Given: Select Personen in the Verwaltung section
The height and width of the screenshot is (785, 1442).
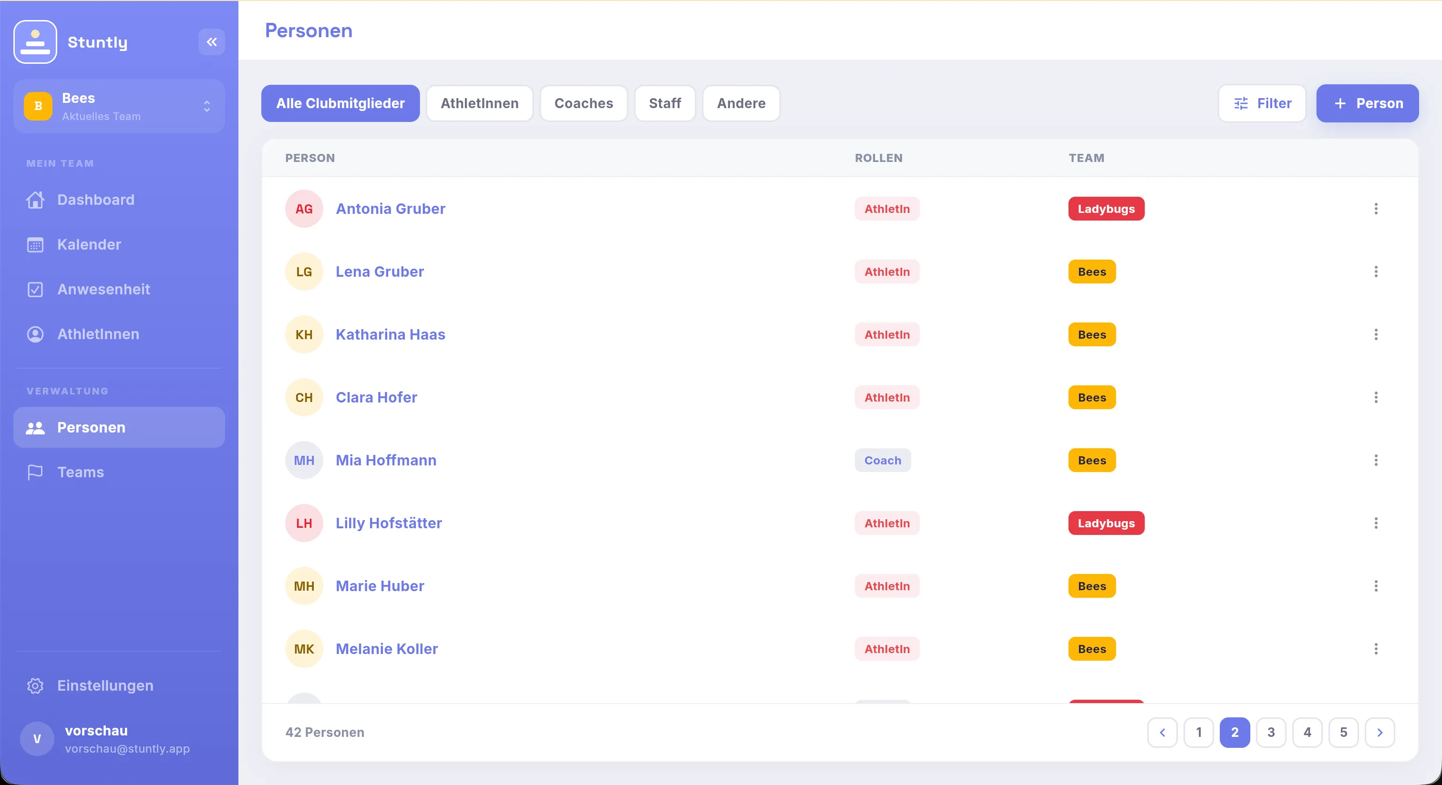Looking at the screenshot, I should click(119, 427).
